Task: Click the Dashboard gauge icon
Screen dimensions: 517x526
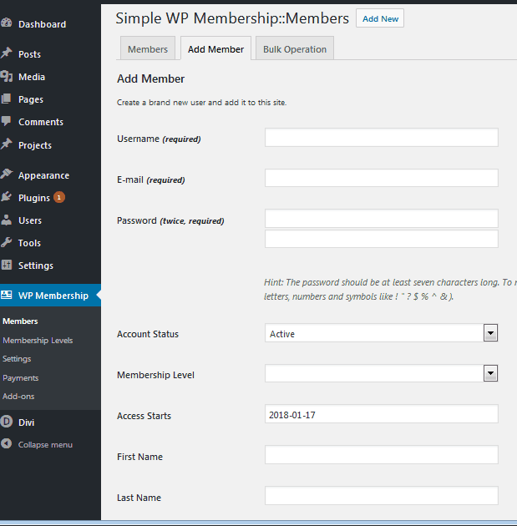Action: coord(7,23)
